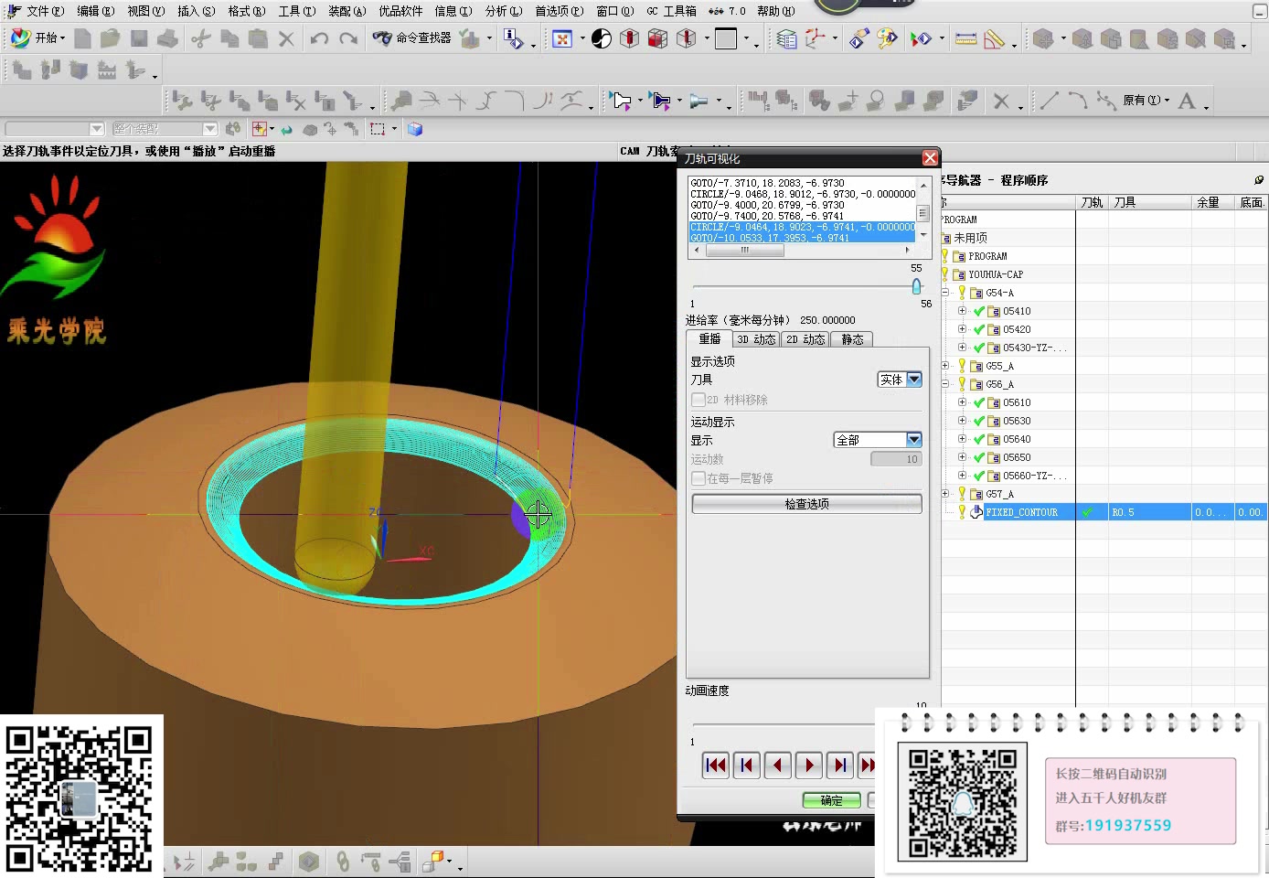Rewind tool path to start
Viewport: 1269px width, 878px height.
[716, 765]
